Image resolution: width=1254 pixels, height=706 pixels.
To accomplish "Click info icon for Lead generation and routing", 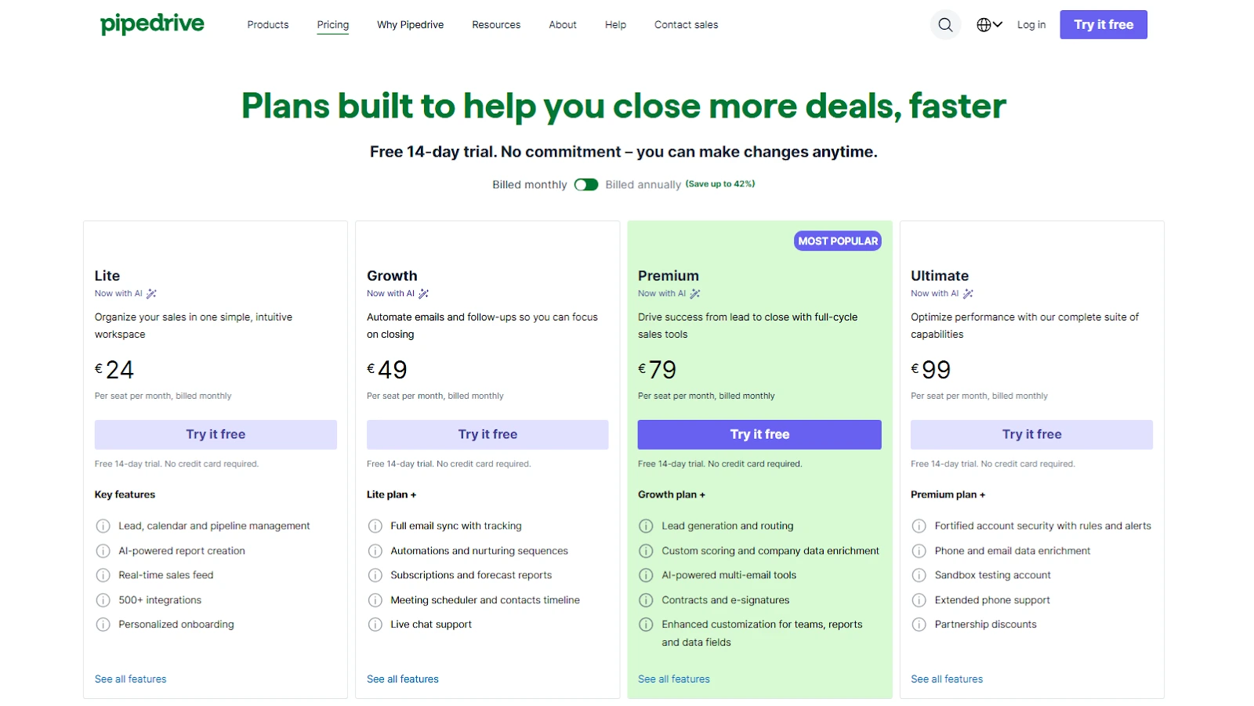I will coord(646,527).
